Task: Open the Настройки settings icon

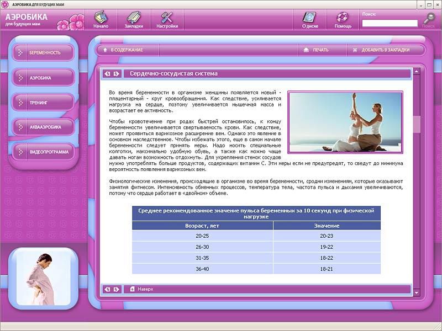Action: pyautogui.click(x=167, y=17)
